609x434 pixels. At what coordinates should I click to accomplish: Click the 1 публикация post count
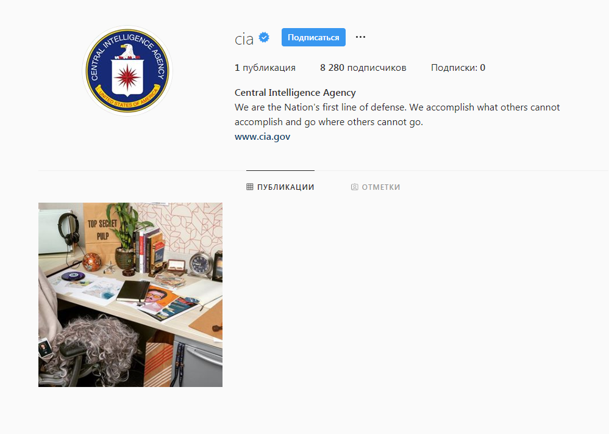pos(265,68)
